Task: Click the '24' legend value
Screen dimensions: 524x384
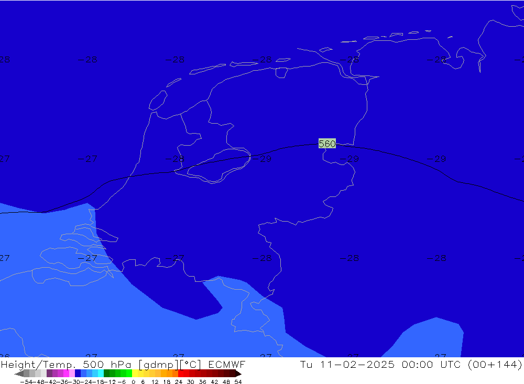Action: point(179,382)
